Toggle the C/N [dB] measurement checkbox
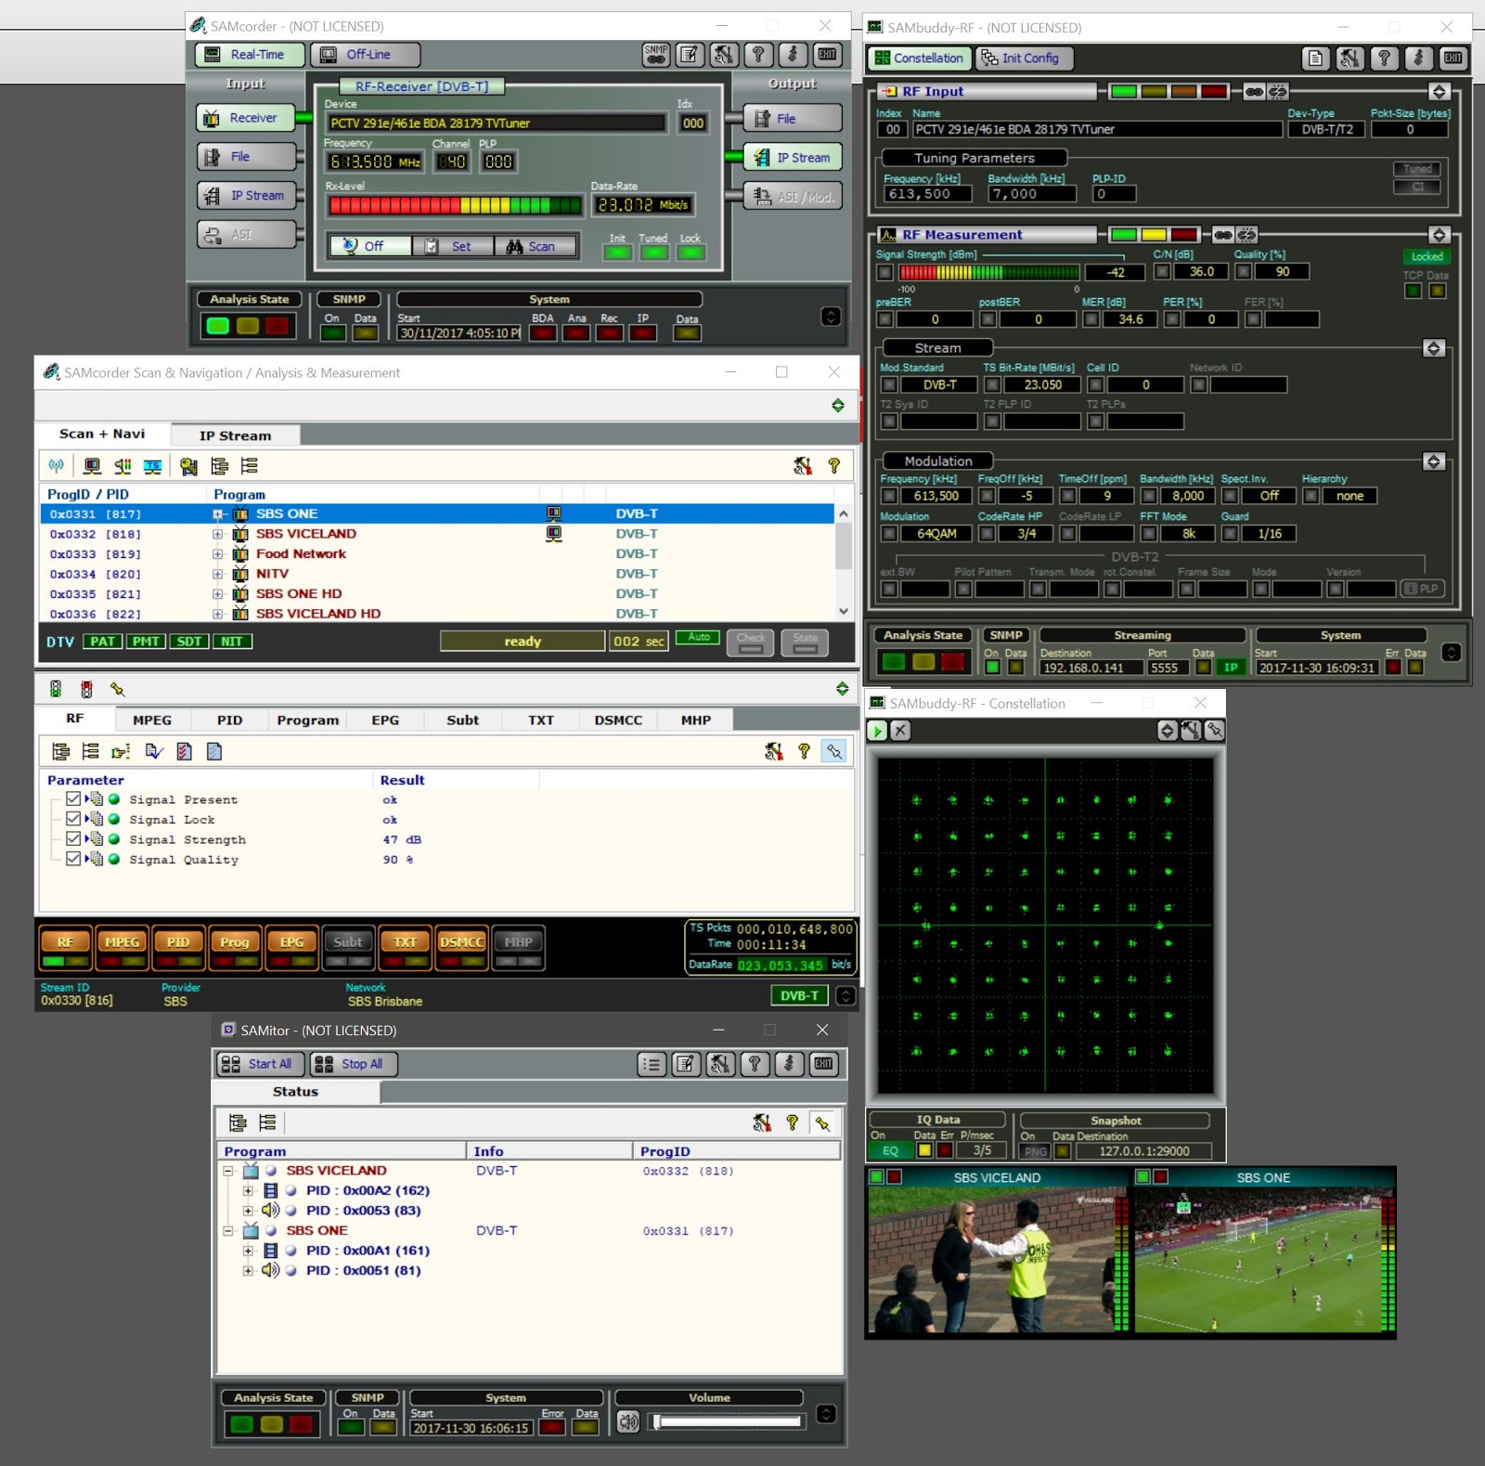1485x1466 pixels. click(1162, 272)
